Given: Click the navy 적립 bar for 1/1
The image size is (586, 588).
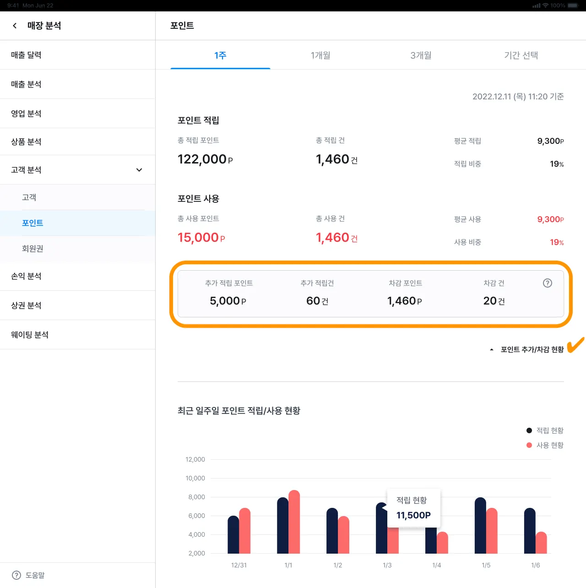Looking at the screenshot, I should [283, 525].
